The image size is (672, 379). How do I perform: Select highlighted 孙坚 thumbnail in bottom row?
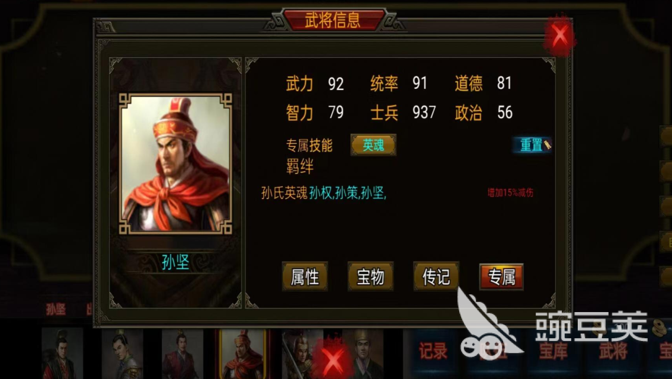[243, 354]
